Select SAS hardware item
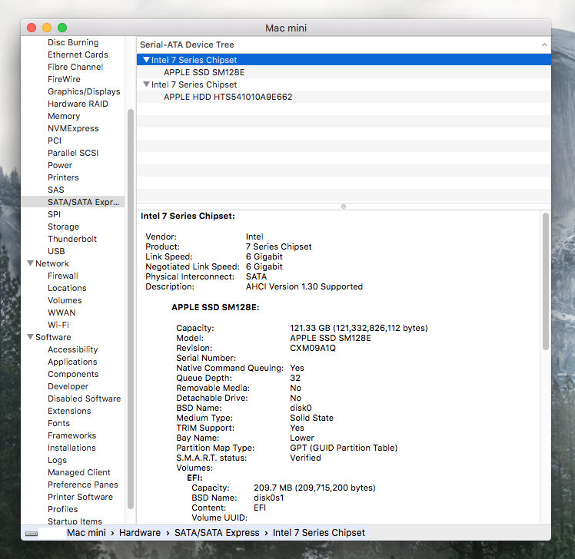Screen dimensions: 575x559 56,190
